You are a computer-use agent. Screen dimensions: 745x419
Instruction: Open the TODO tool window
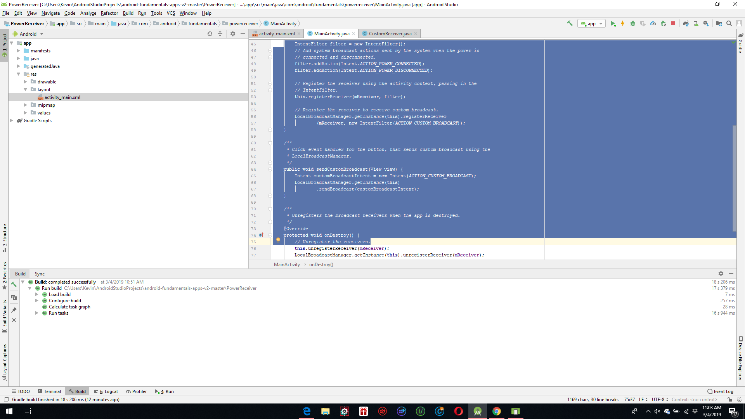coord(21,391)
